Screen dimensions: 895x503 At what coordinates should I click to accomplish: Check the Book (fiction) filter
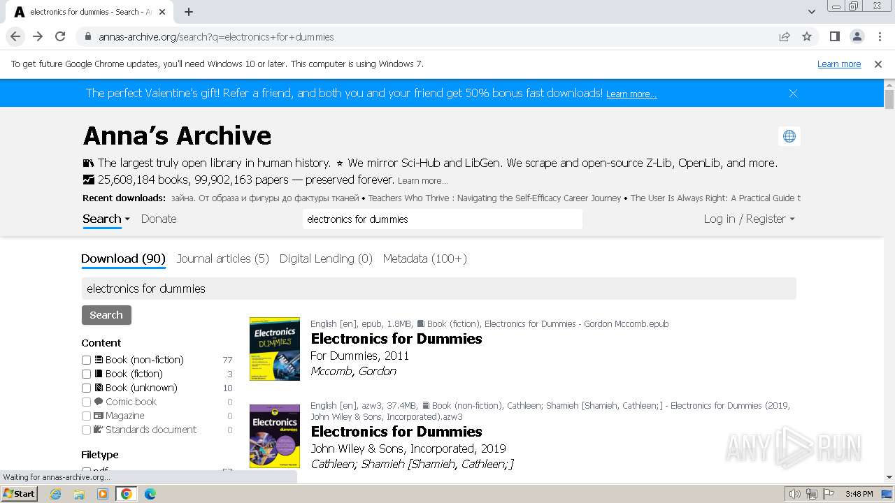(86, 374)
